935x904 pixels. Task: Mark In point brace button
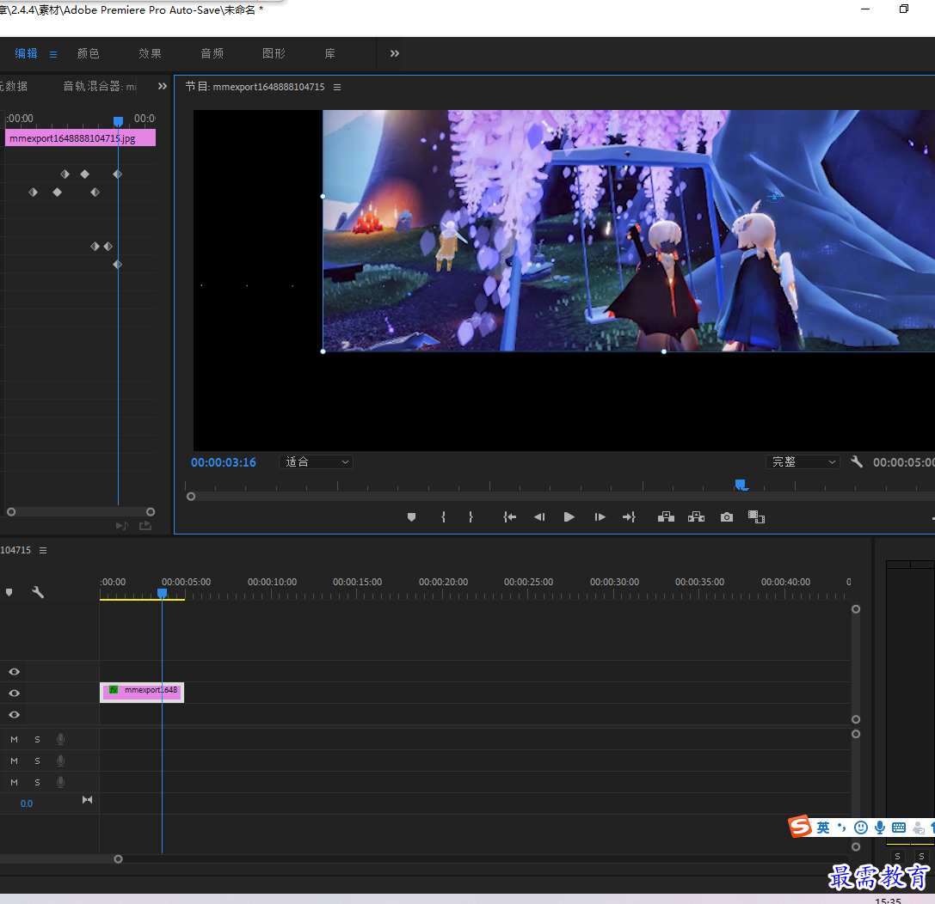pos(443,517)
